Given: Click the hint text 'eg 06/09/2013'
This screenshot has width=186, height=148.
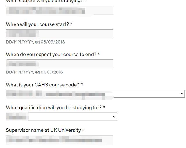Looking at the screenshot, I should click(50, 42).
